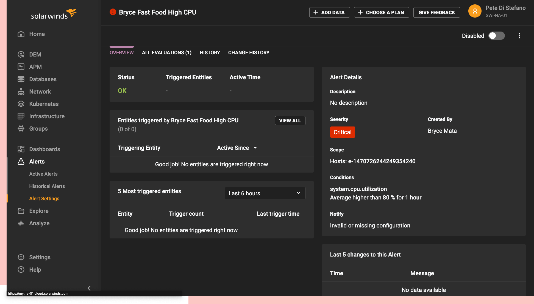The height and width of the screenshot is (304, 534).
Task: Open the Analyze sidebar item
Action: [39, 223]
